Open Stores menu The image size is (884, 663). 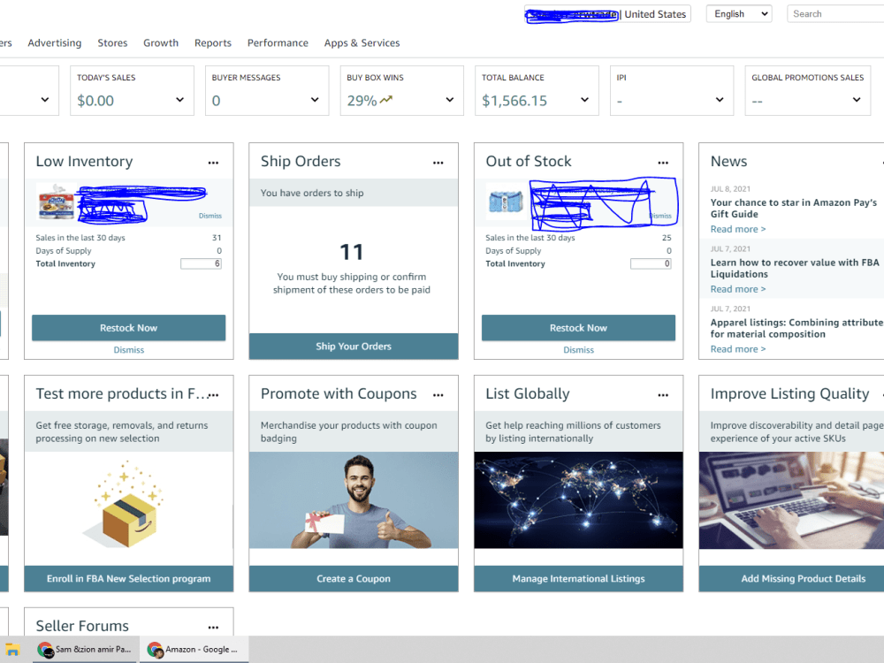[113, 42]
